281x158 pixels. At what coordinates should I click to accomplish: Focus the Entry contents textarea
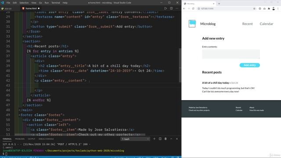[x=231, y=54]
